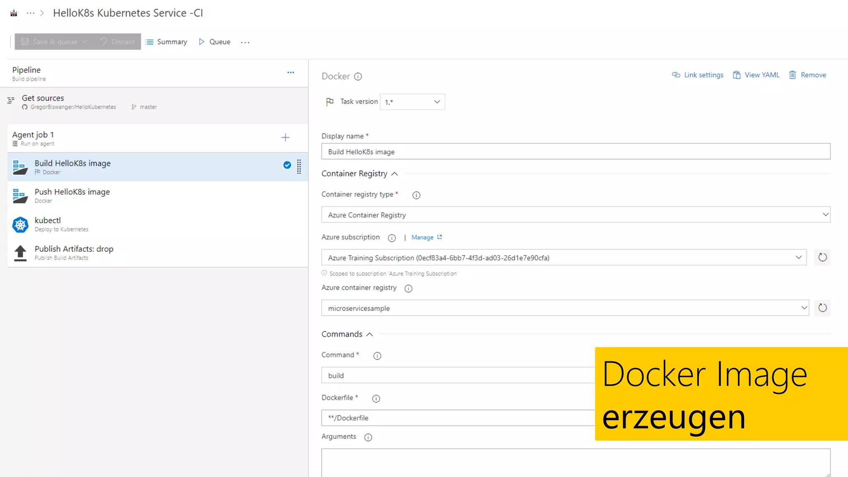Open the Summary view
The image size is (848, 477).
pyautogui.click(x=166, y=42)
